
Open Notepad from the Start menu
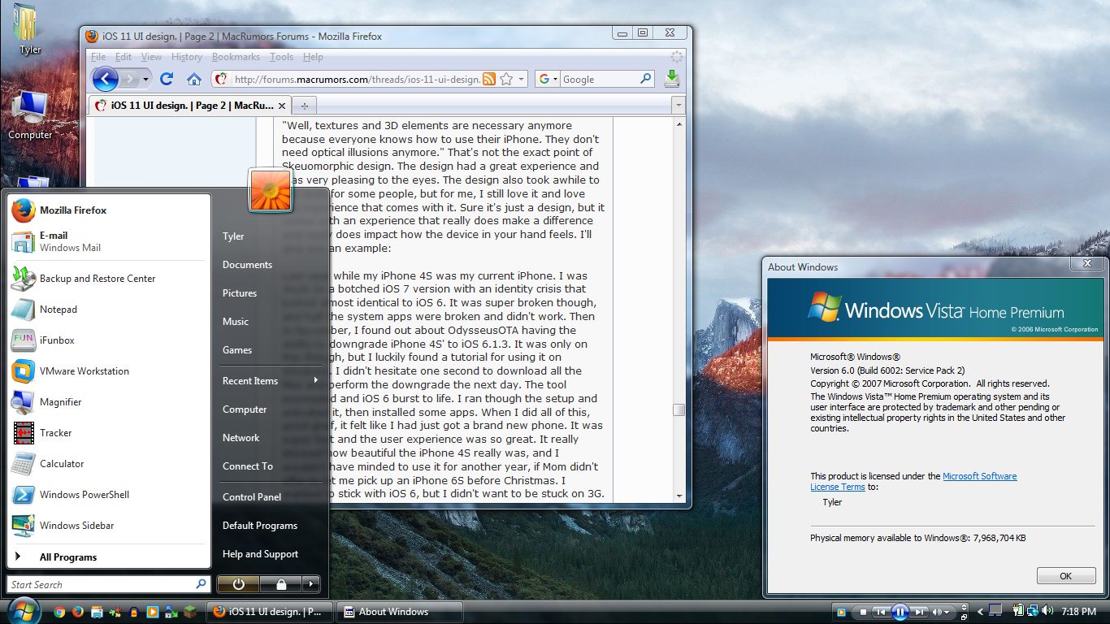[109, 309]
